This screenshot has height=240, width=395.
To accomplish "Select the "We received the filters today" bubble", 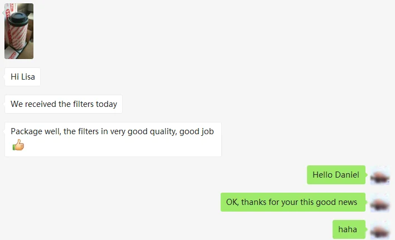I will click(x=64, y=104).
